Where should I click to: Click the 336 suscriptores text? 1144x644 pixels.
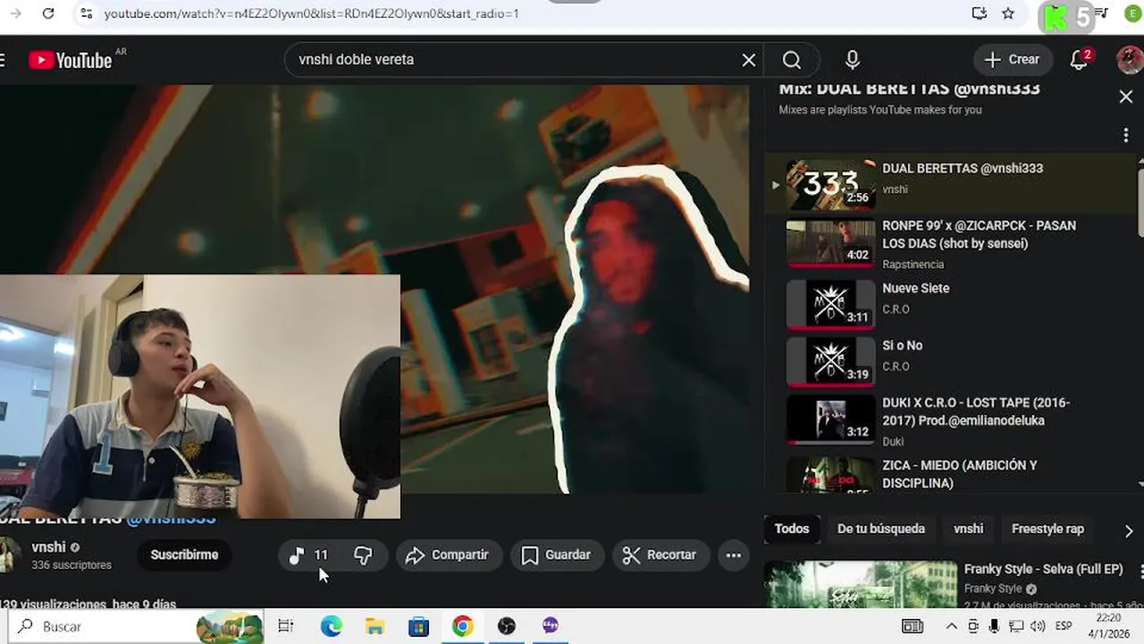pos(71,565)
